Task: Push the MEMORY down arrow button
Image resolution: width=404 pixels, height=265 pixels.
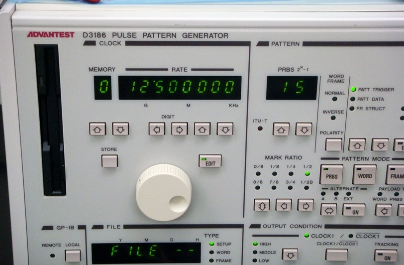Action: pyautogui.click(x=120, y=129)
